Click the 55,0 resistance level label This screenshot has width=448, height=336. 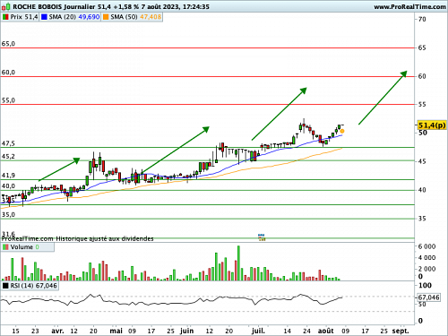point(8,100)
